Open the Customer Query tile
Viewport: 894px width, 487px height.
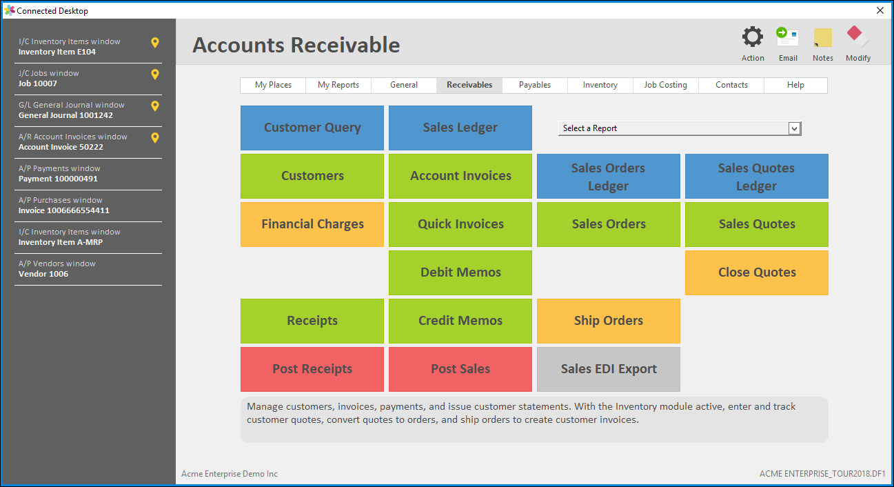click(x=312, y=128)
